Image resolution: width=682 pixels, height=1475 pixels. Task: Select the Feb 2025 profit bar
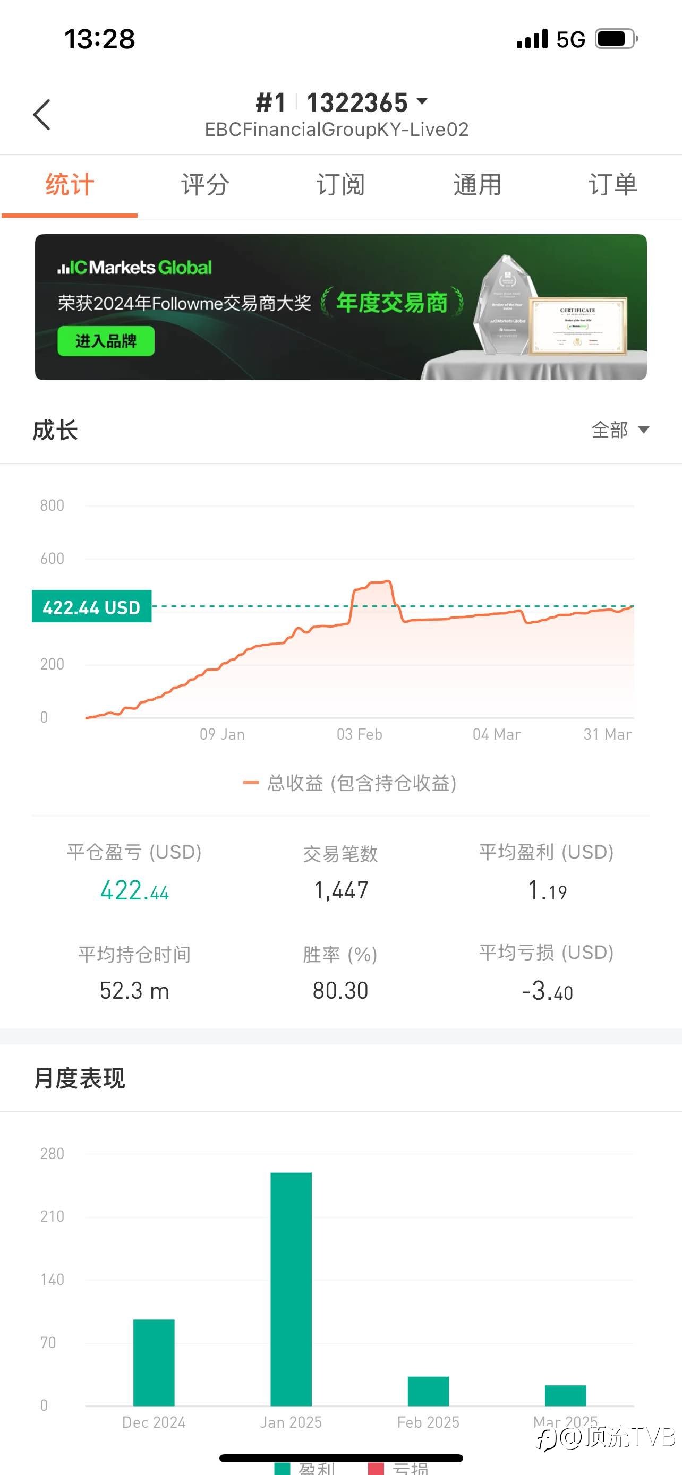tap(428, 1391)
